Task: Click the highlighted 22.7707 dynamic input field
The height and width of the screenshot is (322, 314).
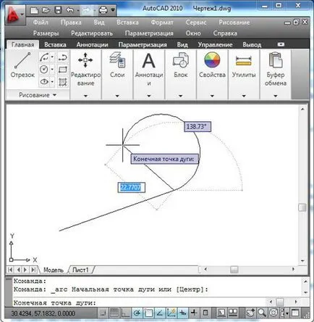Action: 132,187
